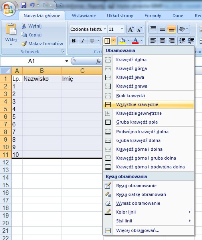Viewport: 202px width, 240px height.
Task: Select the Malarz formatów paintbrush
Action: click(42, 44)
